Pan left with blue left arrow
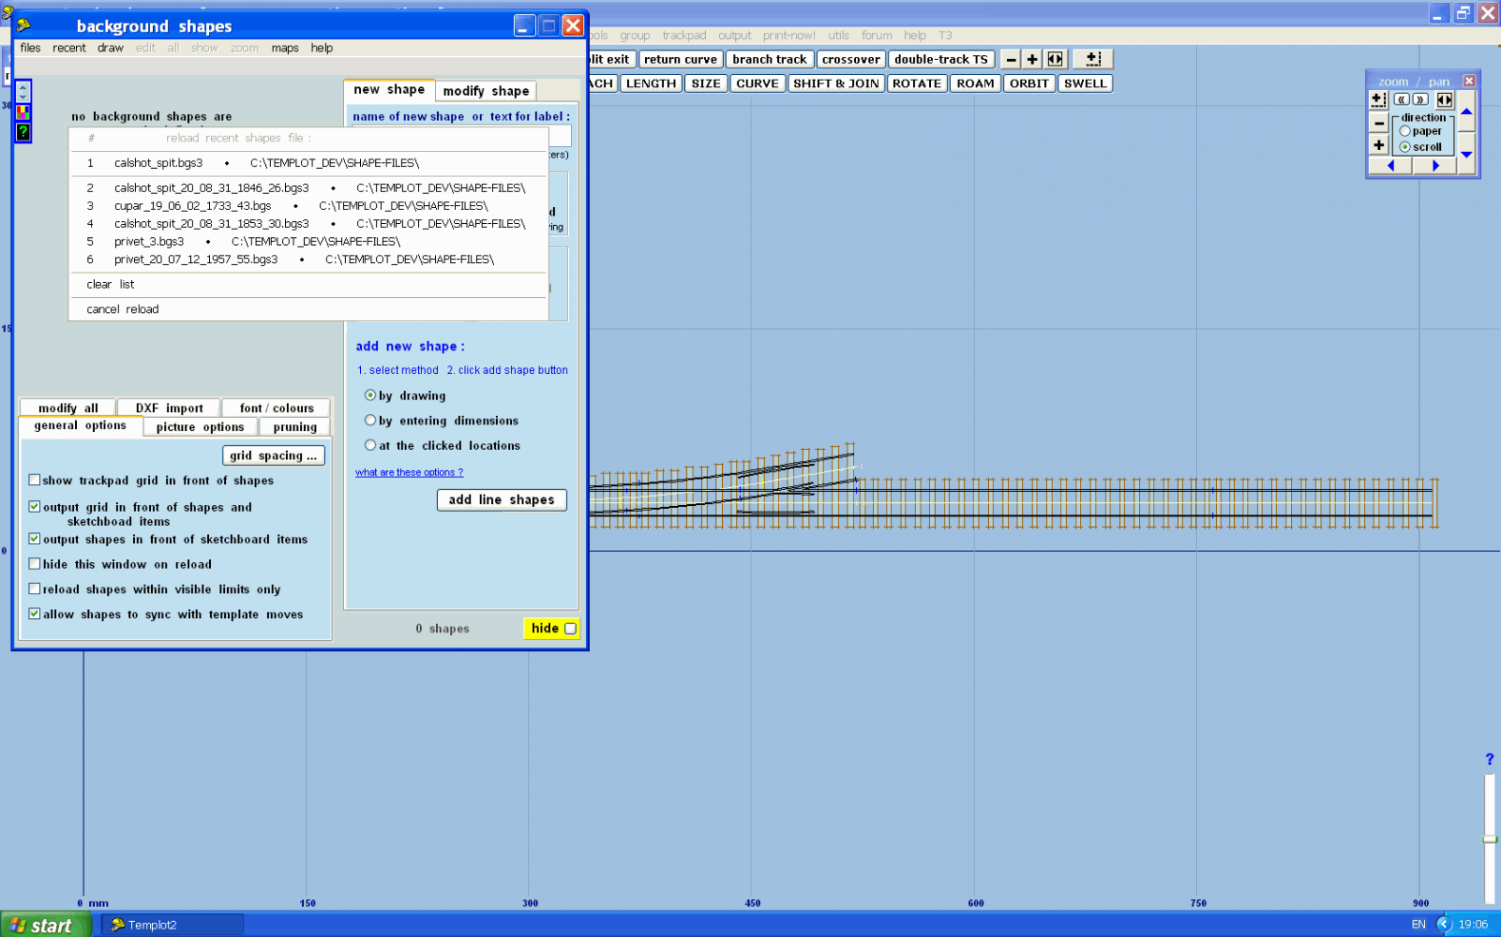 coord(1391,165)
